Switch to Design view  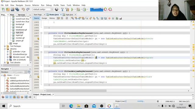(44, 18)
